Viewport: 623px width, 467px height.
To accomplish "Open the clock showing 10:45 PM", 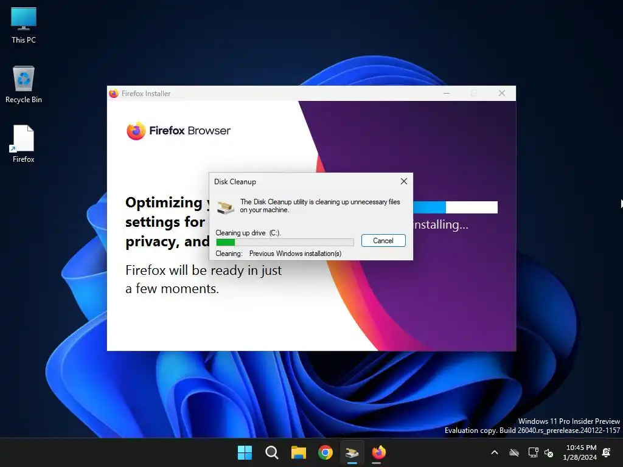I will (580, 452).
